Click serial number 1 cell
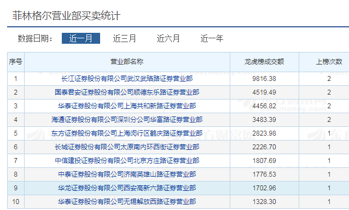This screenshot has height=210, width=349. pyautogui.click(x=15, y=79)
